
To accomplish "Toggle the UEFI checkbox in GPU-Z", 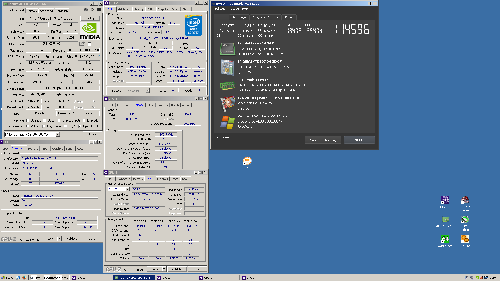I will pos(89,44).
